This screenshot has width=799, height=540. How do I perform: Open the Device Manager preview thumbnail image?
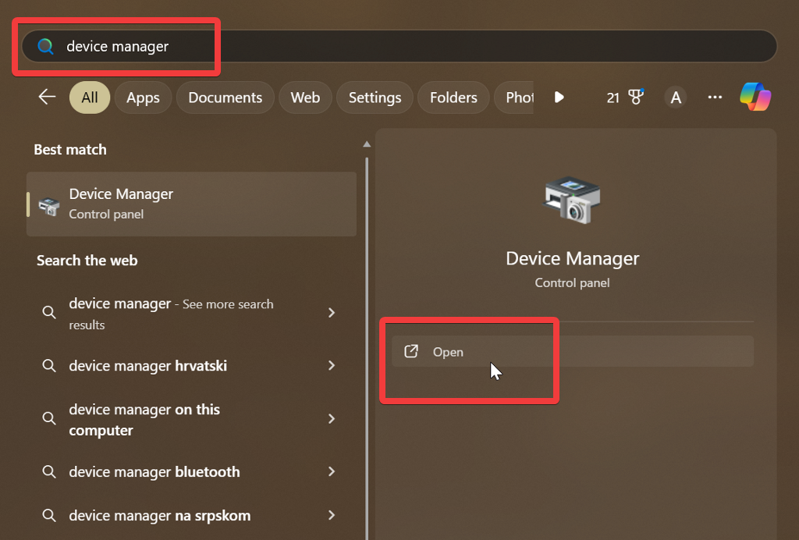572,201
